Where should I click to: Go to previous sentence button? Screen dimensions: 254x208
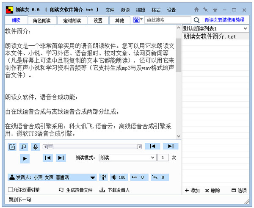(47, 158)
